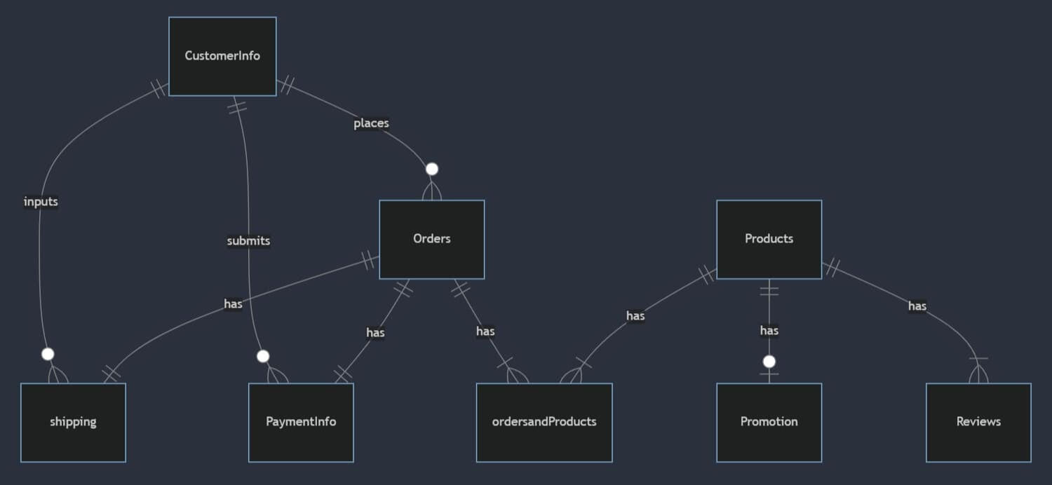Click the "places" relationship label
The width and height of the screenshot is (1052, 485).
[371, 123]
